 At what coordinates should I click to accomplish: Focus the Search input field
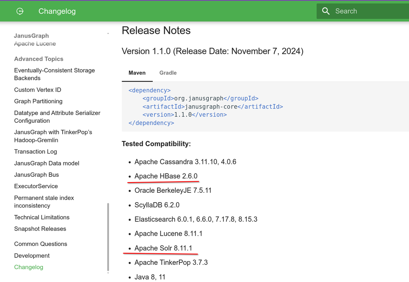(363, 11)
